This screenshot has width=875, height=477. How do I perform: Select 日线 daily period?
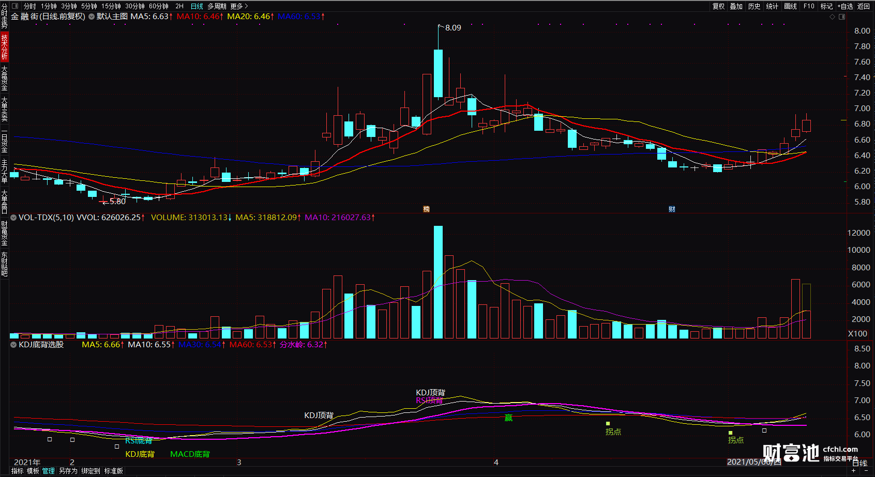[197, 6]
